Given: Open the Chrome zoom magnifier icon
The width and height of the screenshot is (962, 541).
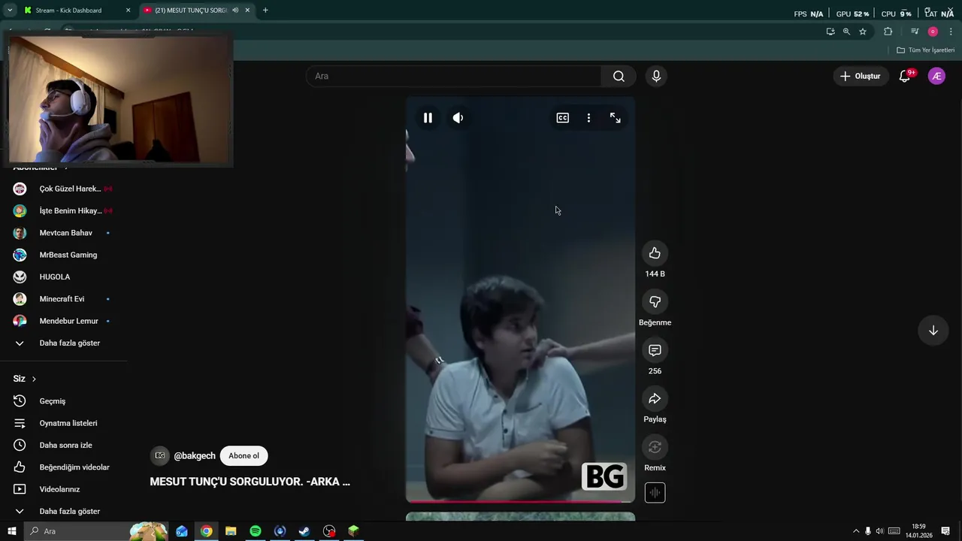Looking at the screenshot, I should (846, 32).
